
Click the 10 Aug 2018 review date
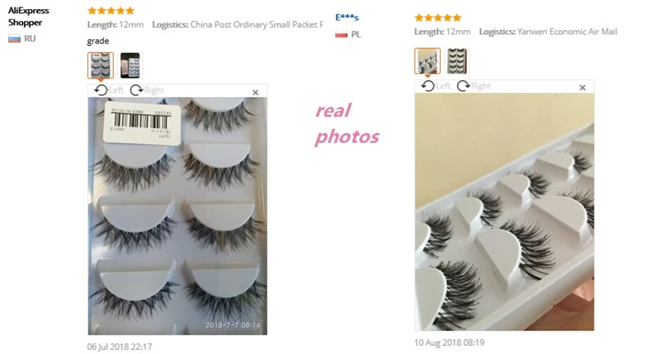click(449, 343)
